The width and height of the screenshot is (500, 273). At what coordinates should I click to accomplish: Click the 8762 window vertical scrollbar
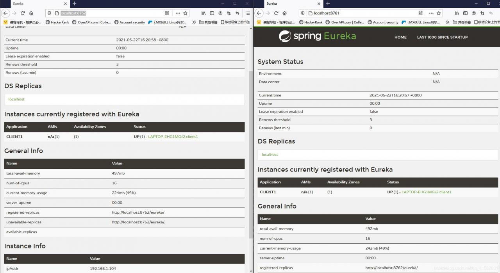tap(251, 155)
